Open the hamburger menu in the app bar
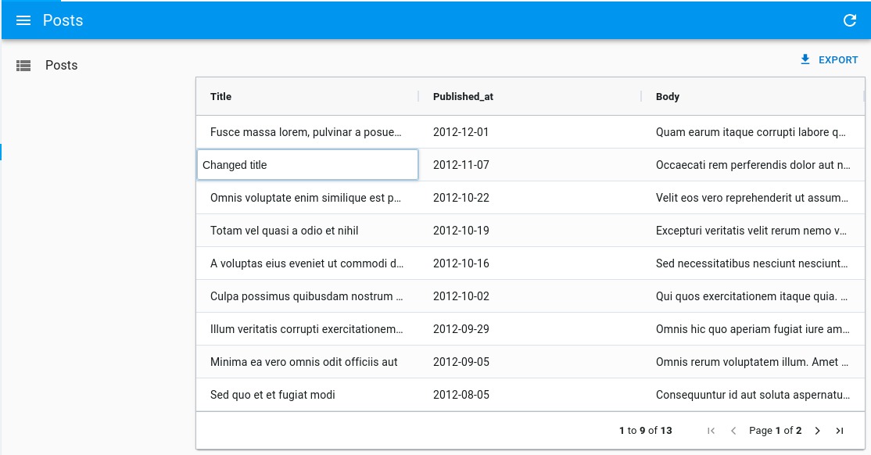The height and width of the screenshot is (455, 871). 23,20
